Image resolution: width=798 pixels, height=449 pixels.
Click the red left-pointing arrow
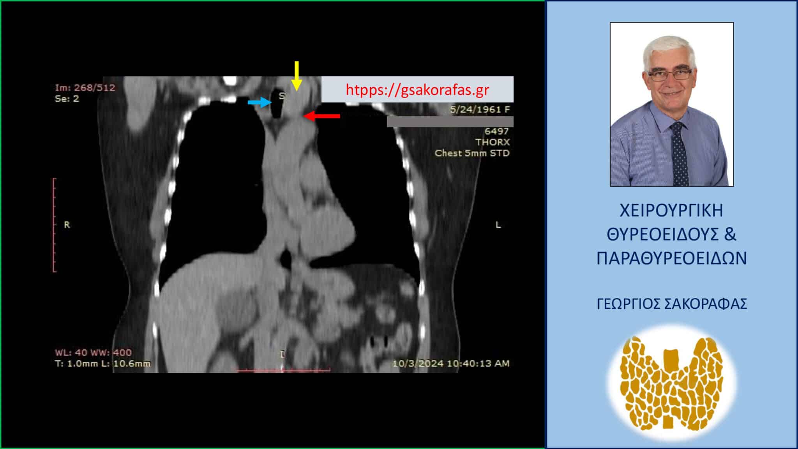point(322,116)
